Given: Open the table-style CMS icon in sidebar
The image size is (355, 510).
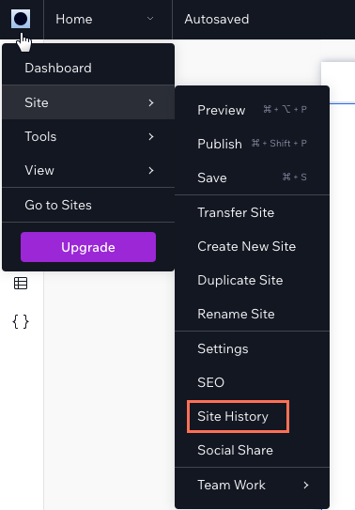Looking at the screenshot, I should pos(21,283).
